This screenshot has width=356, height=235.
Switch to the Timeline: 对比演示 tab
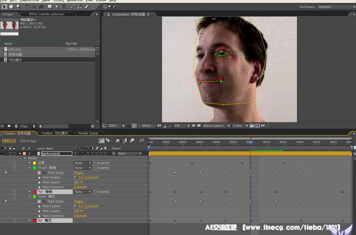click(55, 133)
